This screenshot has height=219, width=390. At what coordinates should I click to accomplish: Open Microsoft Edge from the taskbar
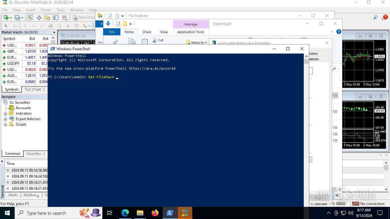(x=125, y=213)
